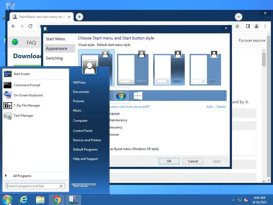Click the OK button
The width and height of the screenshot is (273, 205).
pos(169,161)
